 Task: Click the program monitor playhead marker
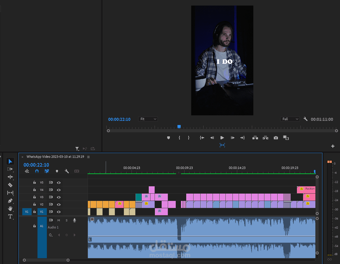(x=179, y=127)
